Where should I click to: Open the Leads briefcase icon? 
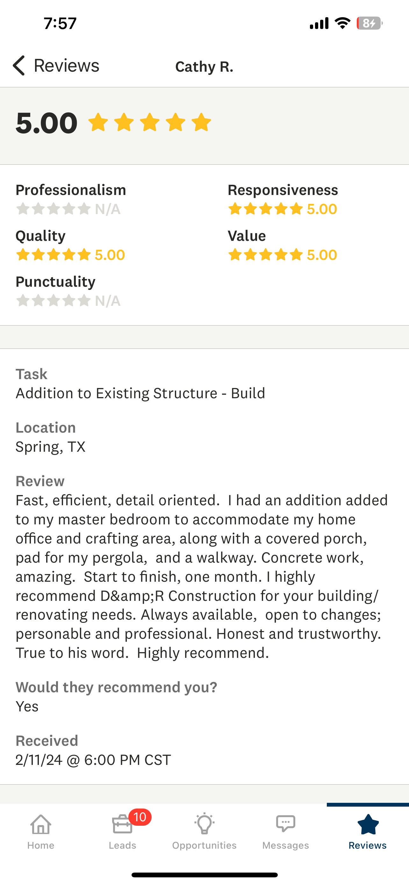point(122,825)
